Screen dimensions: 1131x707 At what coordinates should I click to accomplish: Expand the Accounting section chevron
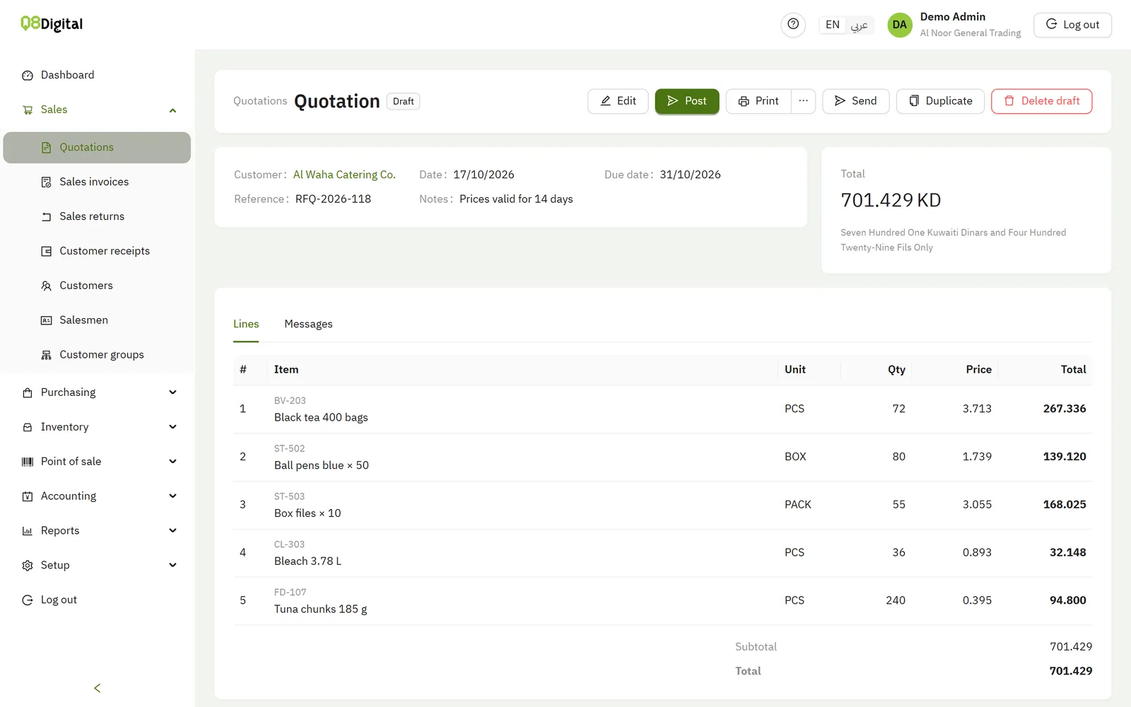[x=172, y=496]
